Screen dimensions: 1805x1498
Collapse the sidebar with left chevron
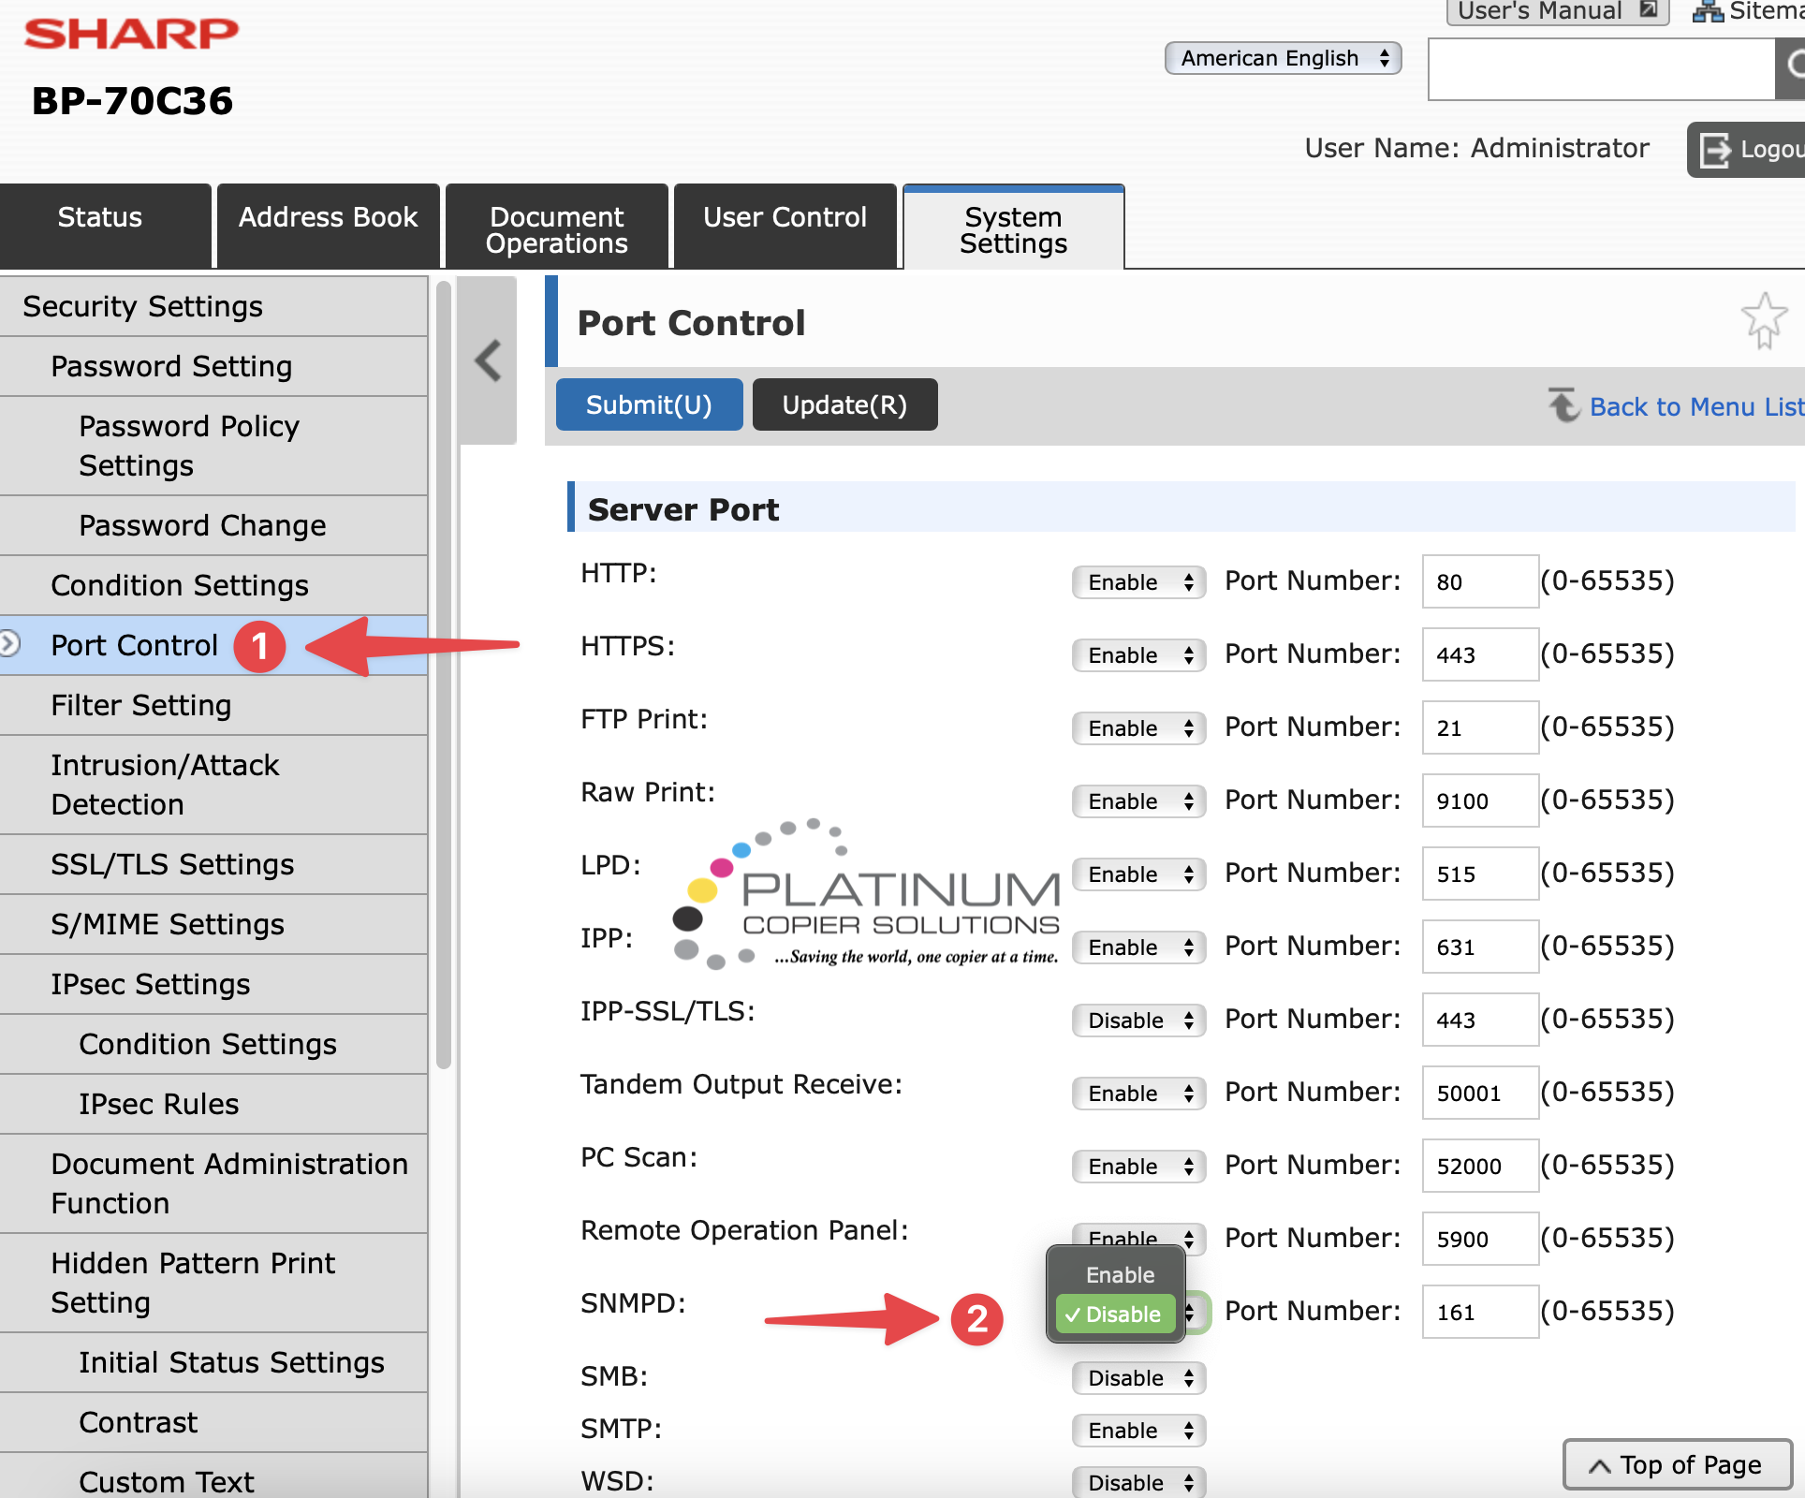[x=488, y=360]
